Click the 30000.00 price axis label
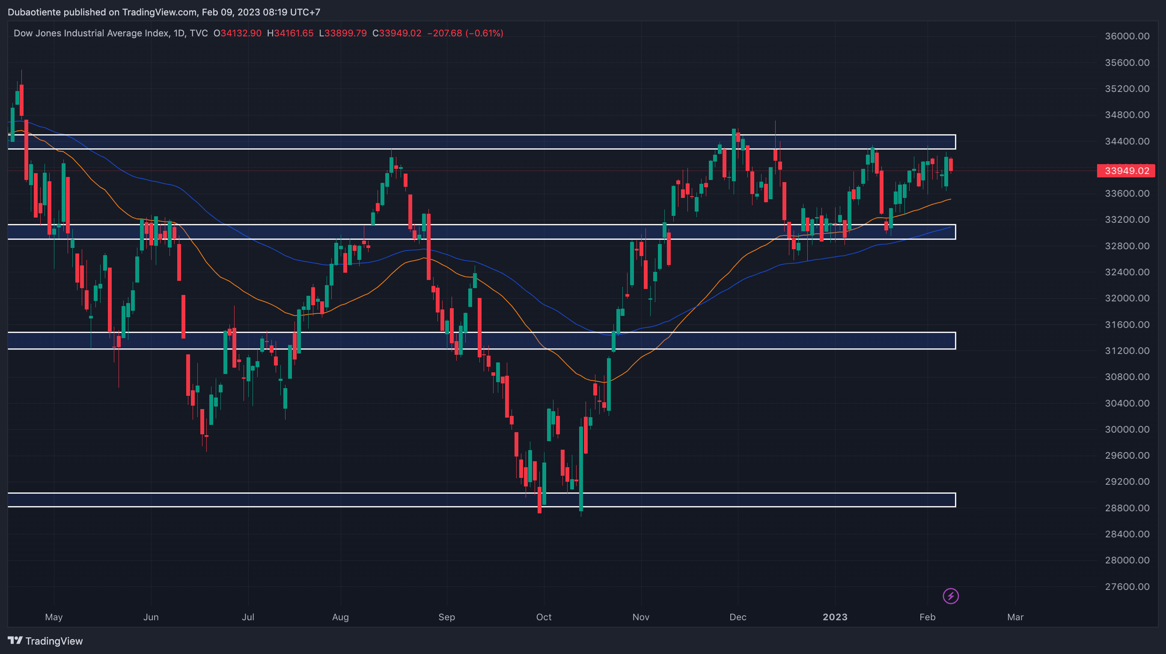The height and width of the screenshot is (654, 1166). coord(1127,429)
